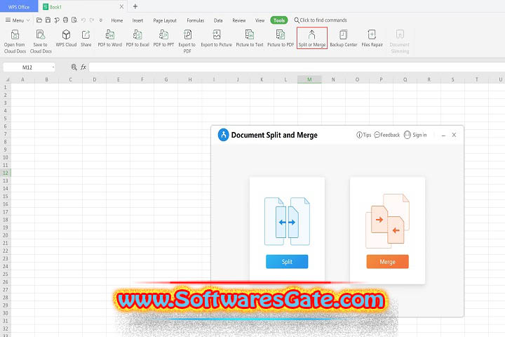Launch the PDF to Excel converter
This screenshot has width=505, height=337.
137,39
